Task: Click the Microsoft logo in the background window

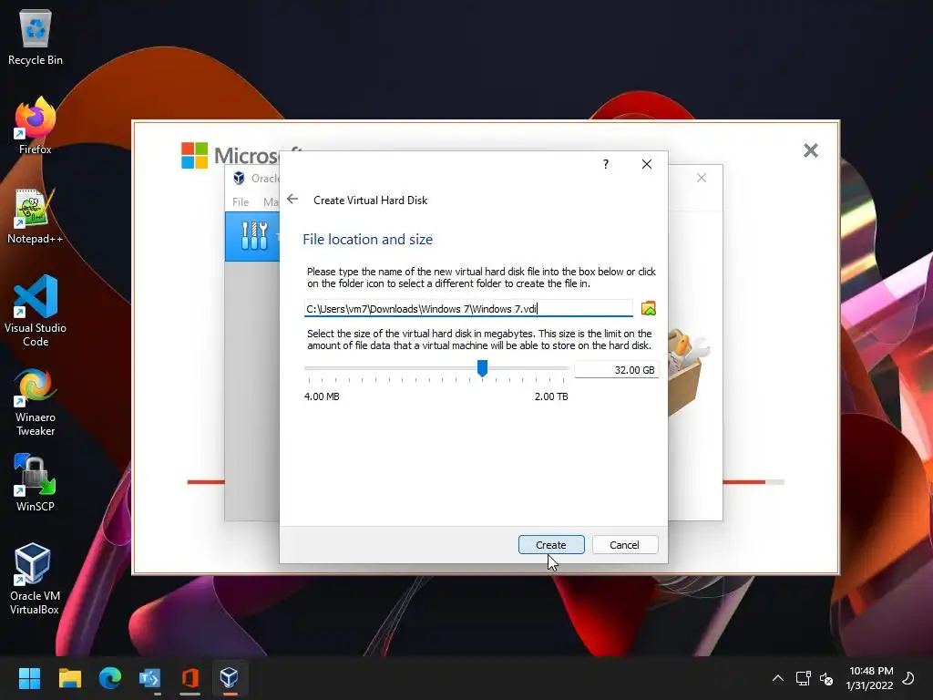Action: (x=195, y=155)
